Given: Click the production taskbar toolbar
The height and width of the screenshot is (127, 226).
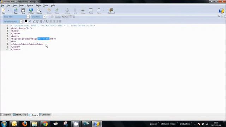Looking at the screenshot, I should [x=185, y=124].
